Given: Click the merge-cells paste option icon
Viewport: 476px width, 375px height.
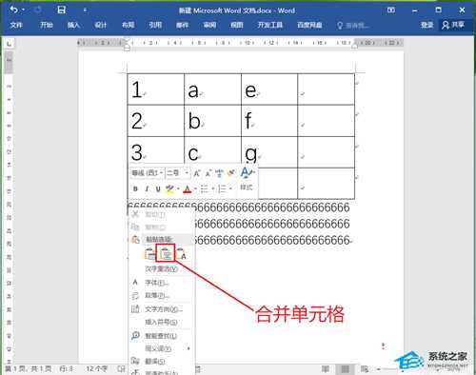Looking at the screenshot, I should click(166, 254).
